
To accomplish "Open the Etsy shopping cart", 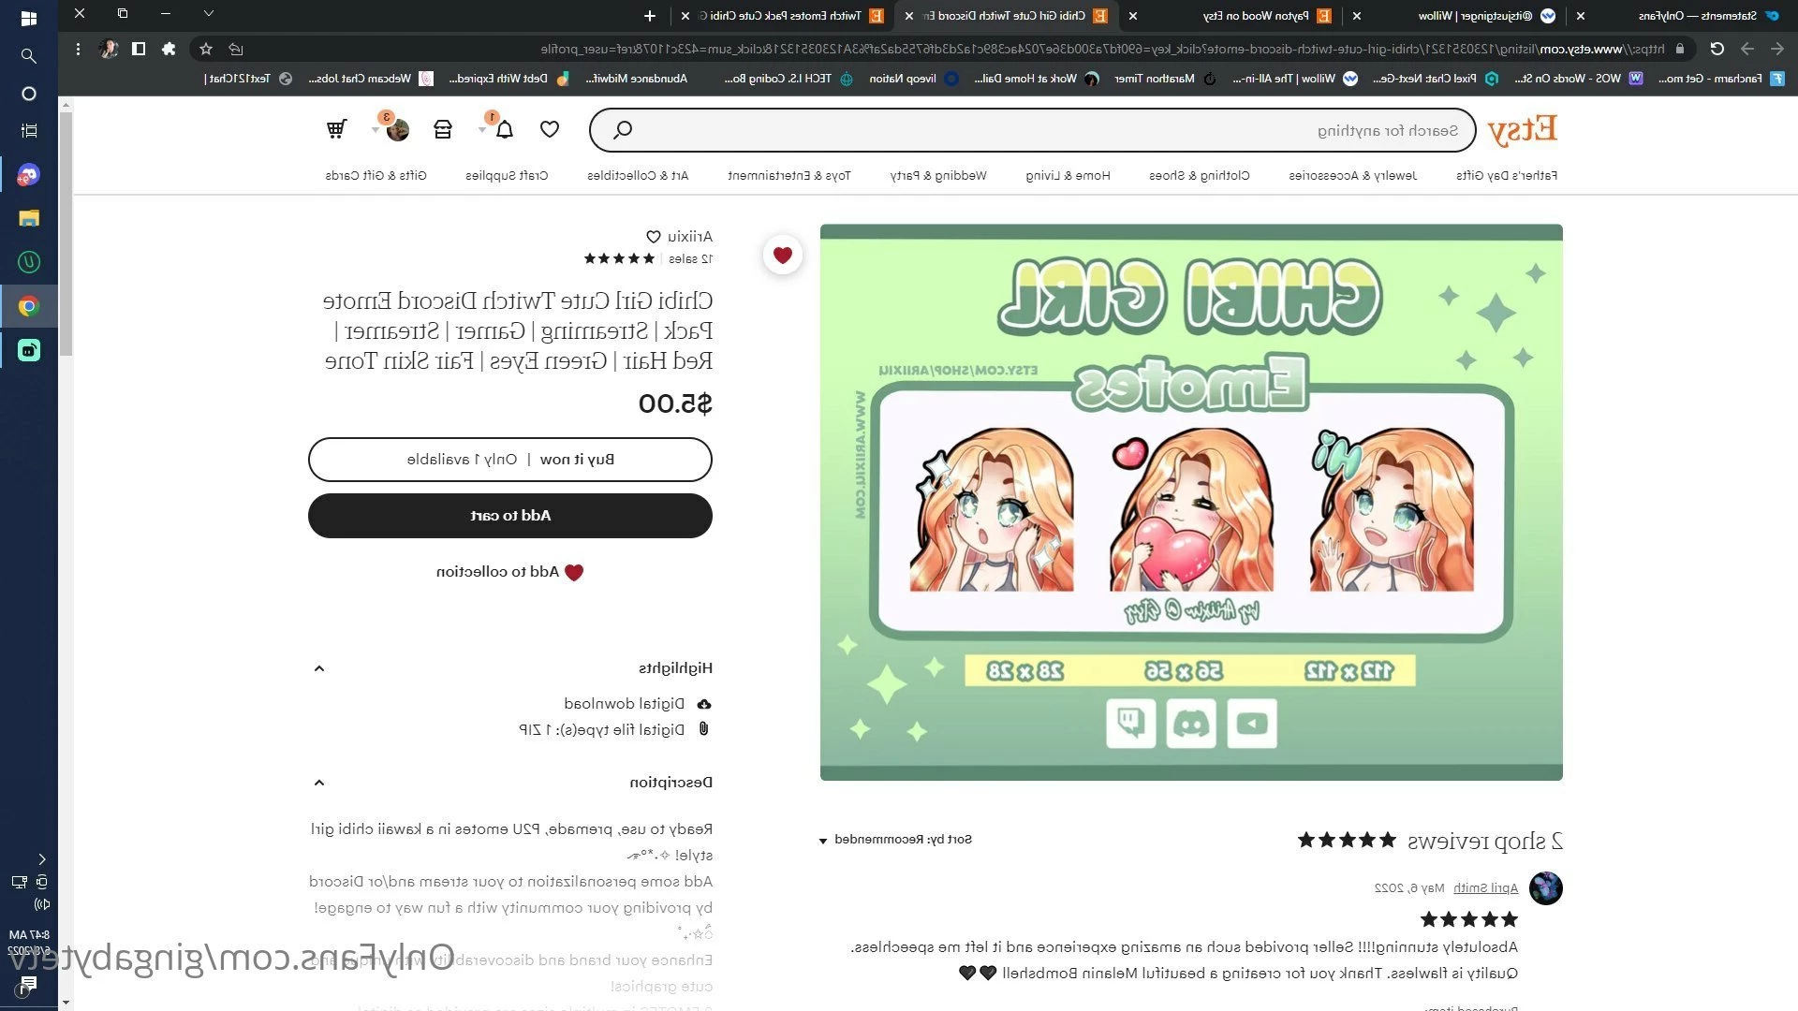I will click(x=336, y=129).
